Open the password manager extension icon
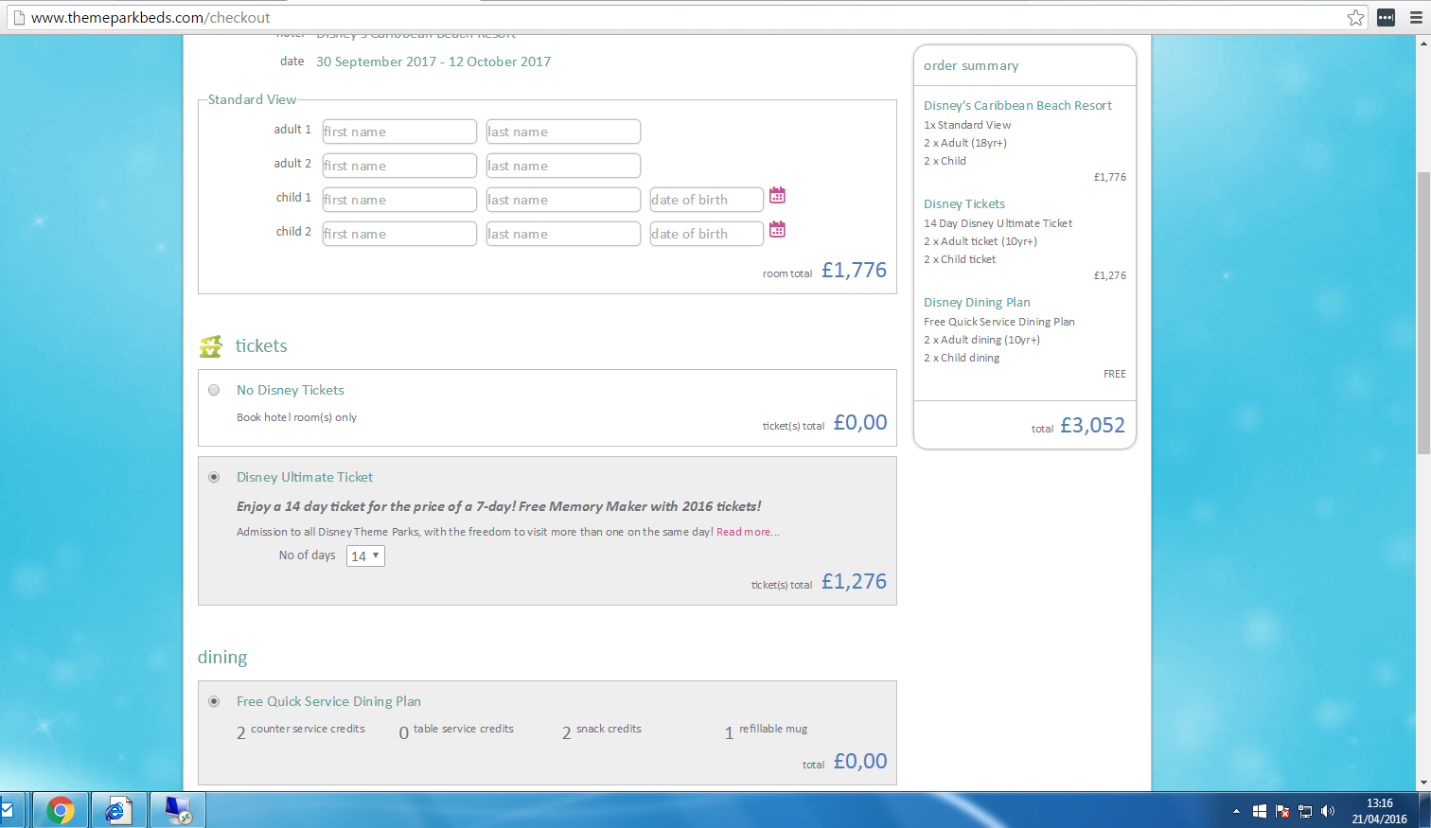Image resolution: width=1431 pixels, height=828 pixels. tap(1386, 17)
